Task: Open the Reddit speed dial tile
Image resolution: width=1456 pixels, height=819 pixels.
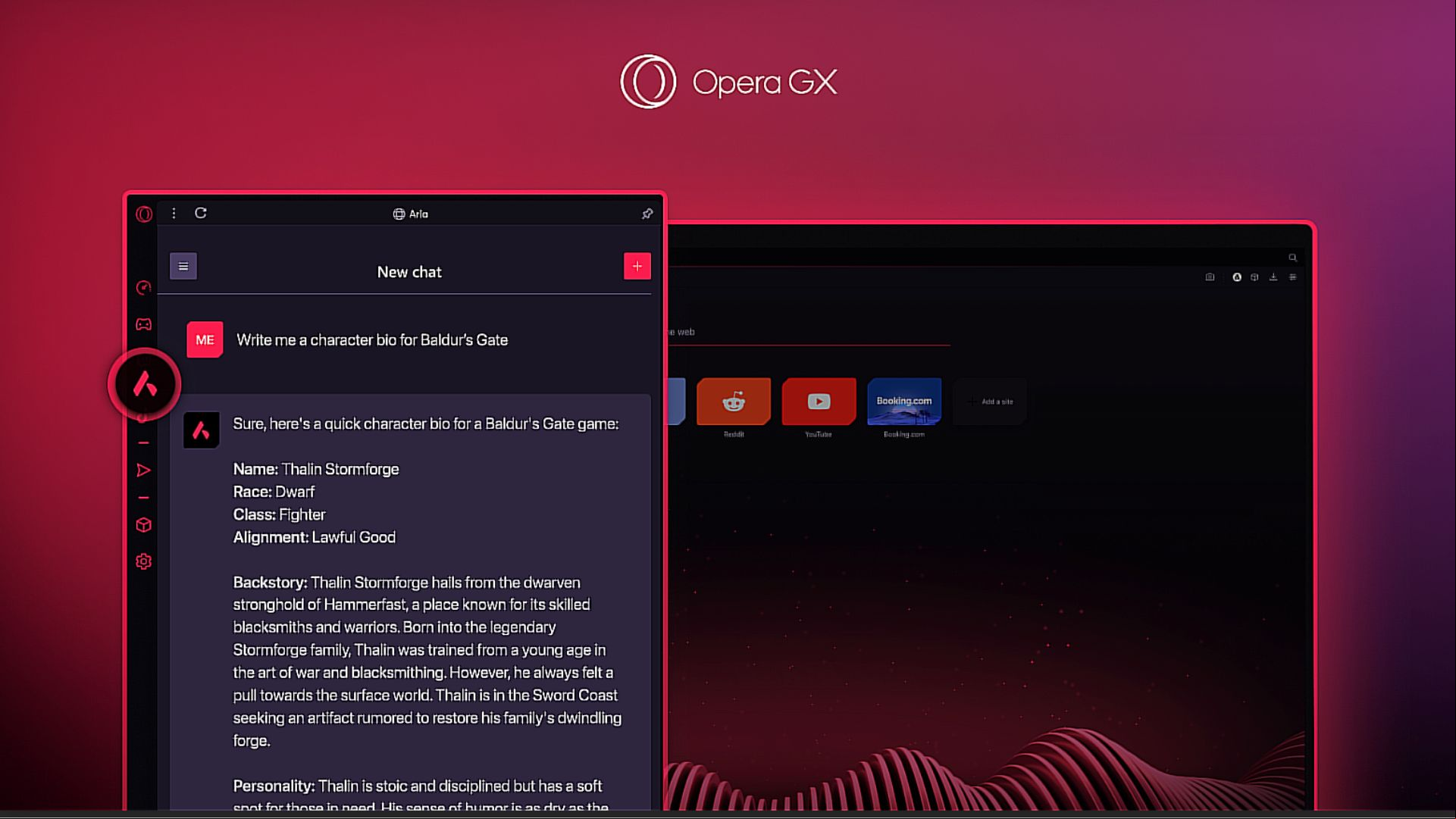Action: (734, 402)
